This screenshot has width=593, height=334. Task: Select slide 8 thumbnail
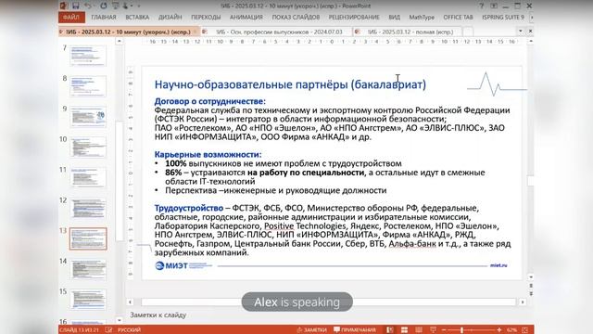88,86
